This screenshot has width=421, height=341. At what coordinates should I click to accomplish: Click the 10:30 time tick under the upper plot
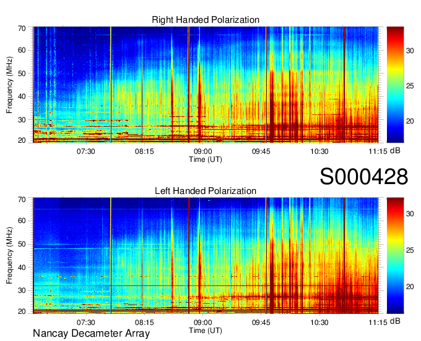[319, 151]
